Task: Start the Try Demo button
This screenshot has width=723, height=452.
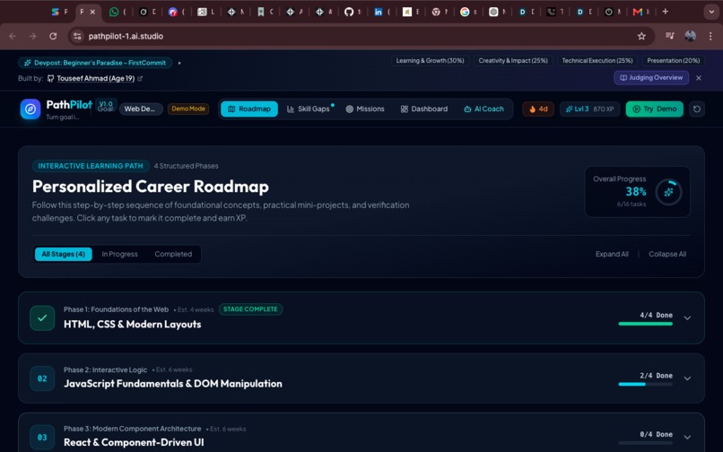Action: (x=654, y=109)
